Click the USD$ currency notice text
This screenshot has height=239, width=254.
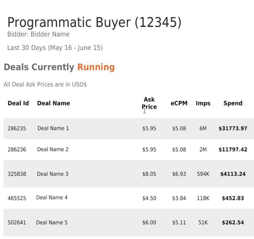pos(46,84)
